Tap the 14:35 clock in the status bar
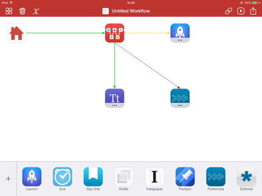262x196 pixels. tap(131, 3)
